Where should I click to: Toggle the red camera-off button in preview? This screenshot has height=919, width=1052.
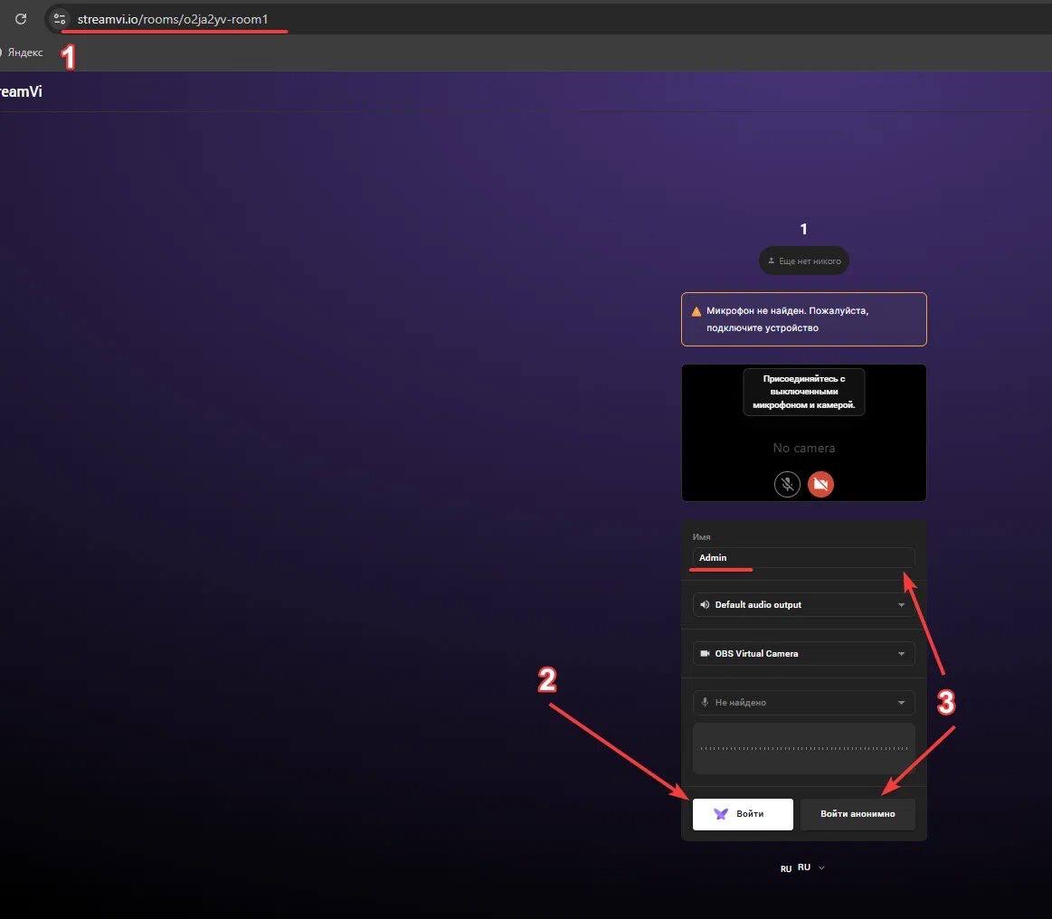820,484
